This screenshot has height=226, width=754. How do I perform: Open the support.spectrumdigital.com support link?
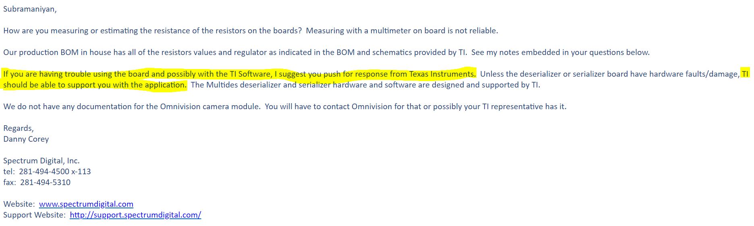coord(135,215)
